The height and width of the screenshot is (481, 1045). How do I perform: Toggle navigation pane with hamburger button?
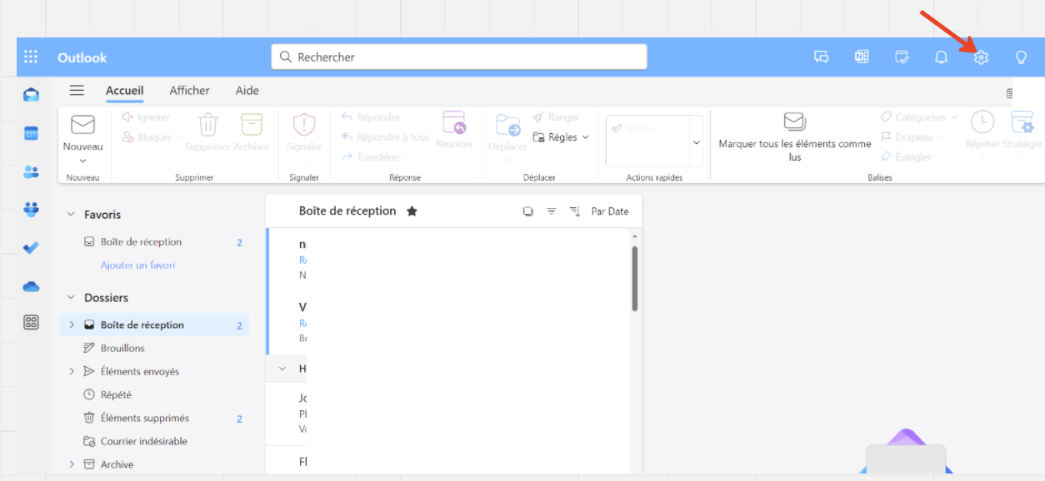(77, 91)
